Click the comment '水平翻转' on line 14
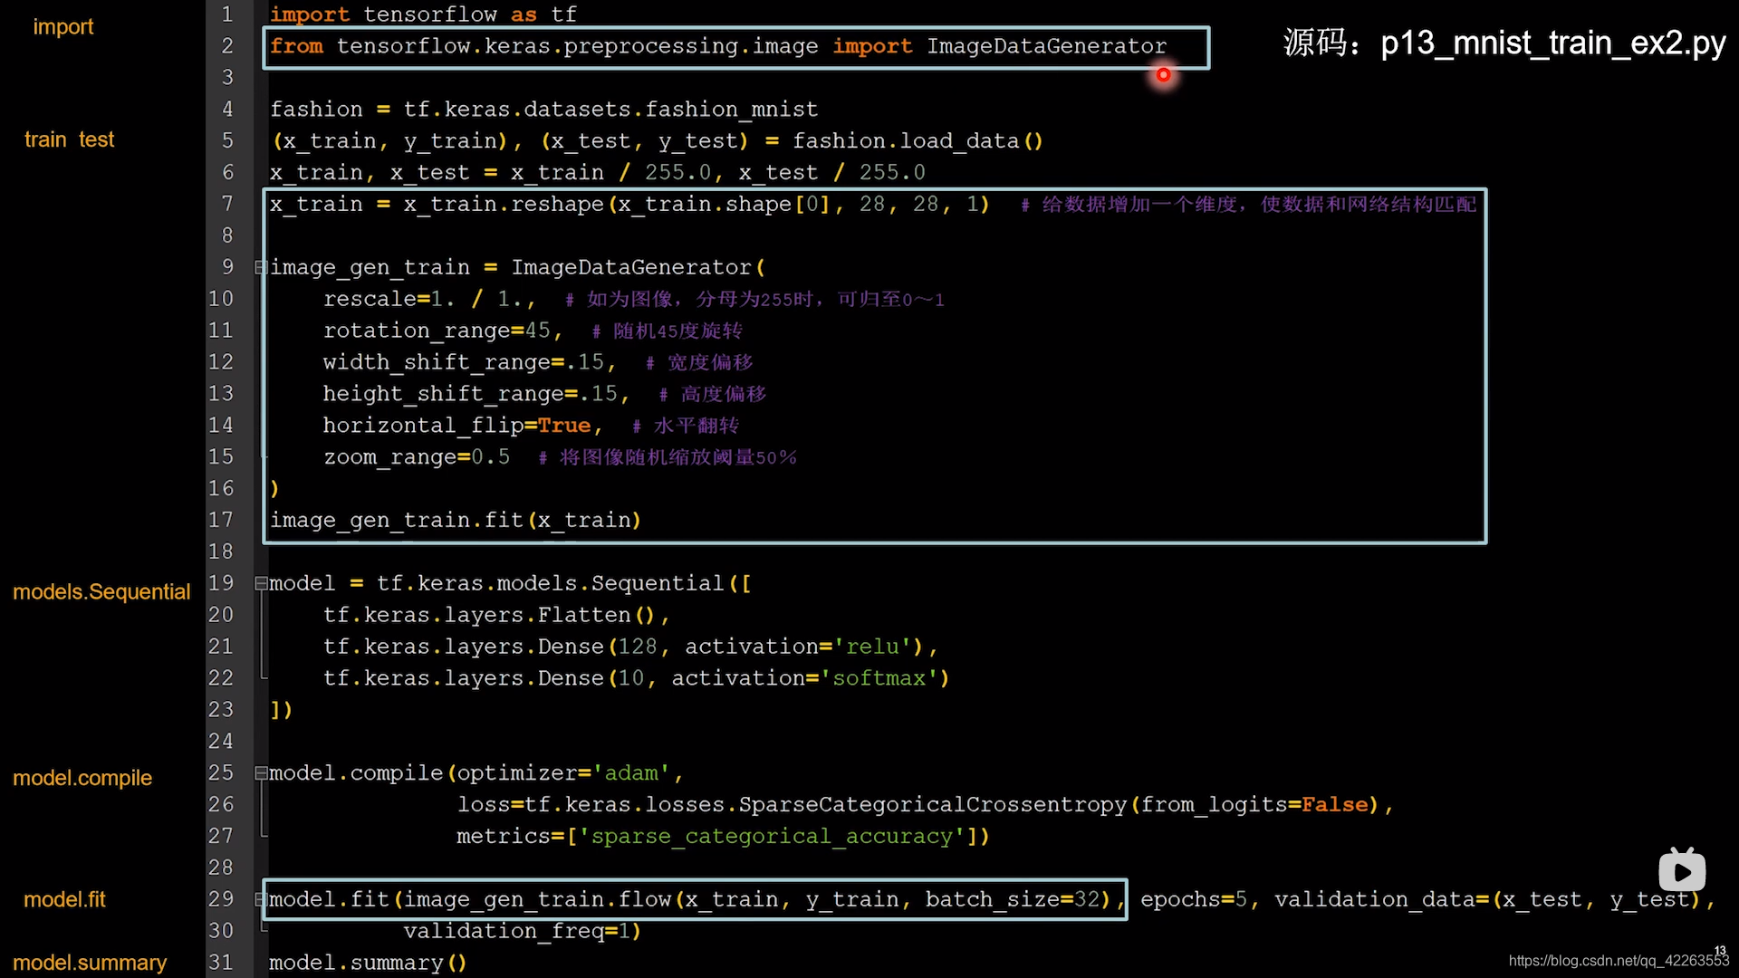 click(x=696, y=426)
